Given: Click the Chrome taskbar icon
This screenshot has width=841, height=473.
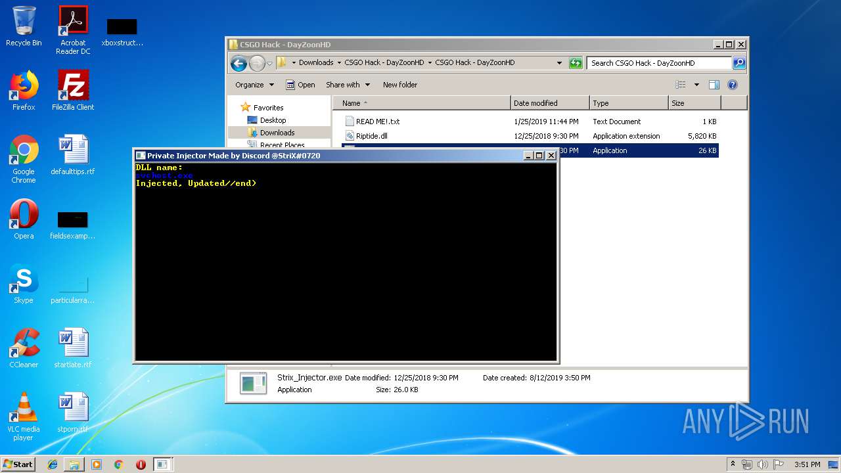Looking at the screenshot, I should (118, 464).
